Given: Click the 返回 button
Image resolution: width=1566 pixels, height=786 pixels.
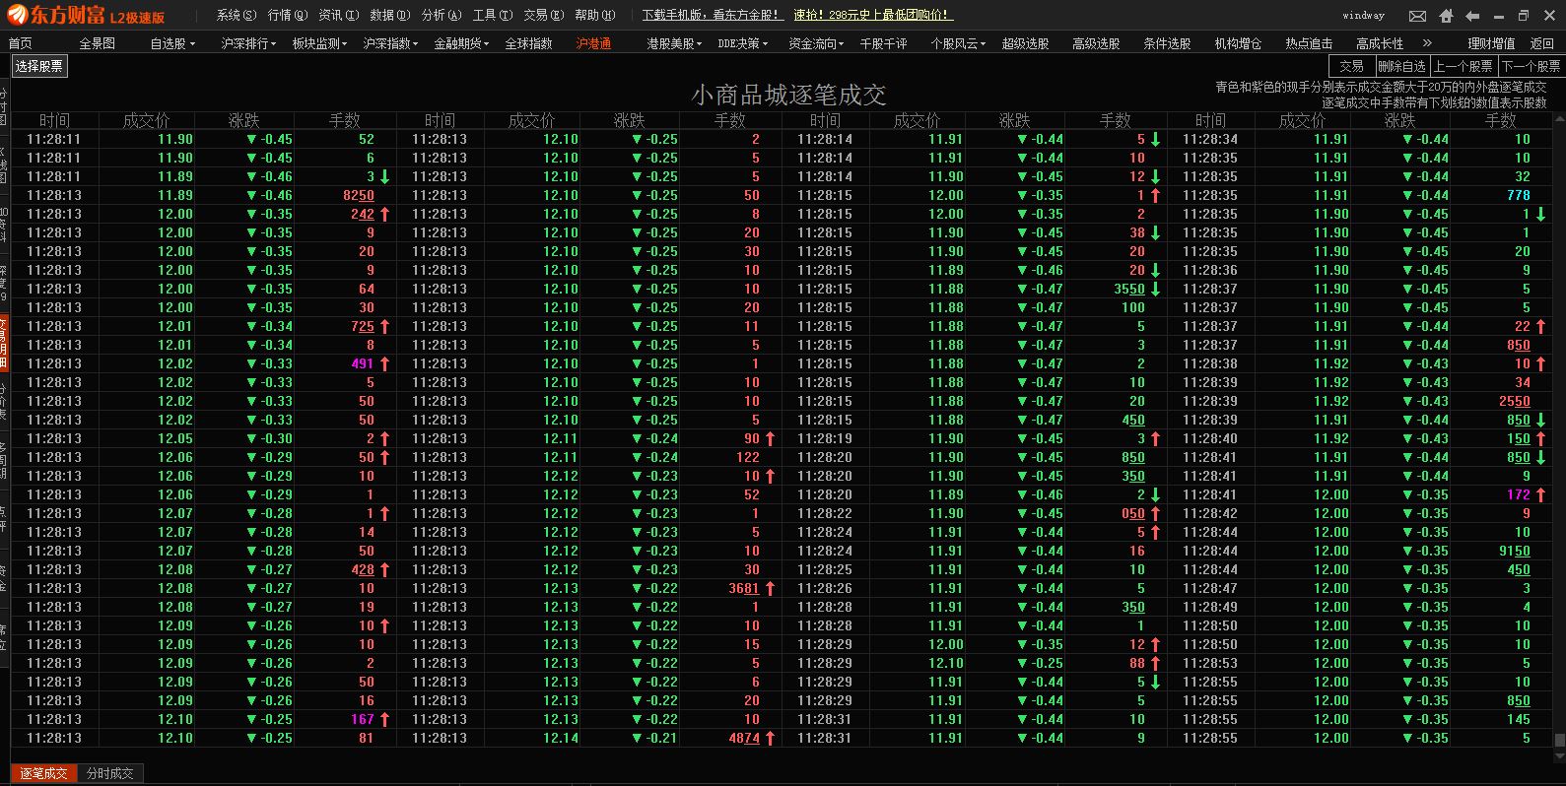Looking at the screenshot, I should 1541,43.
